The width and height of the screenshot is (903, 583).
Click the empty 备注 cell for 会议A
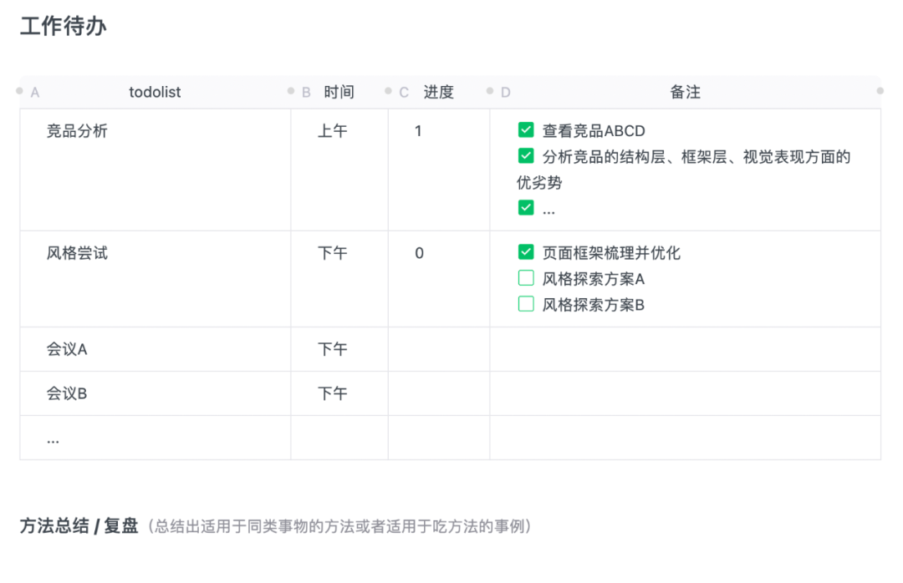coord(685,349)
